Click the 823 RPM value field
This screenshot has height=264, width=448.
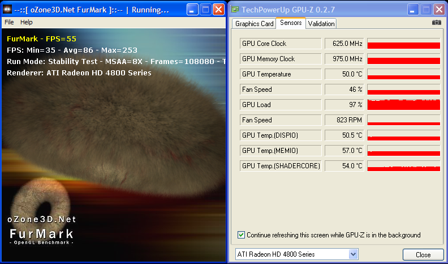[344, 120]
